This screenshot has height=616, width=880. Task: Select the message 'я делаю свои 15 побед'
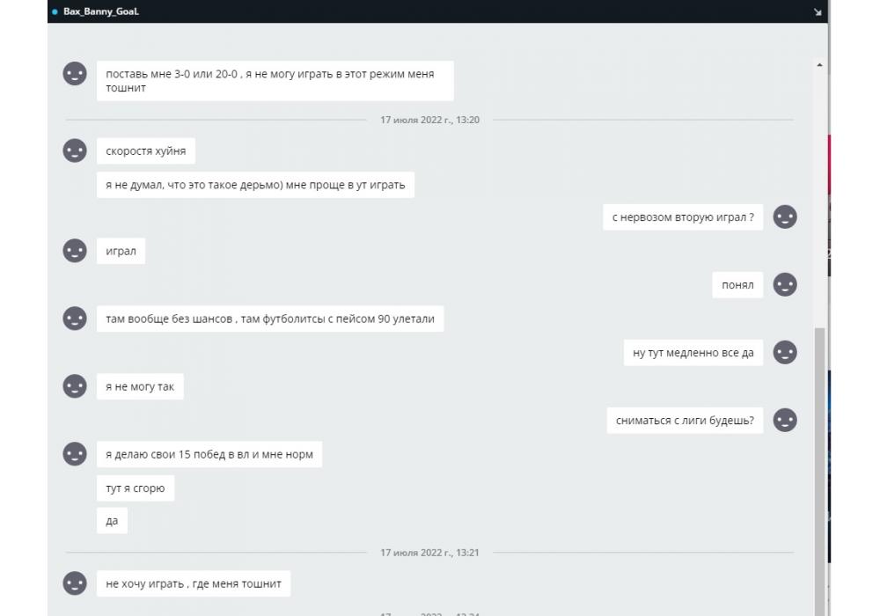point(209,454)
